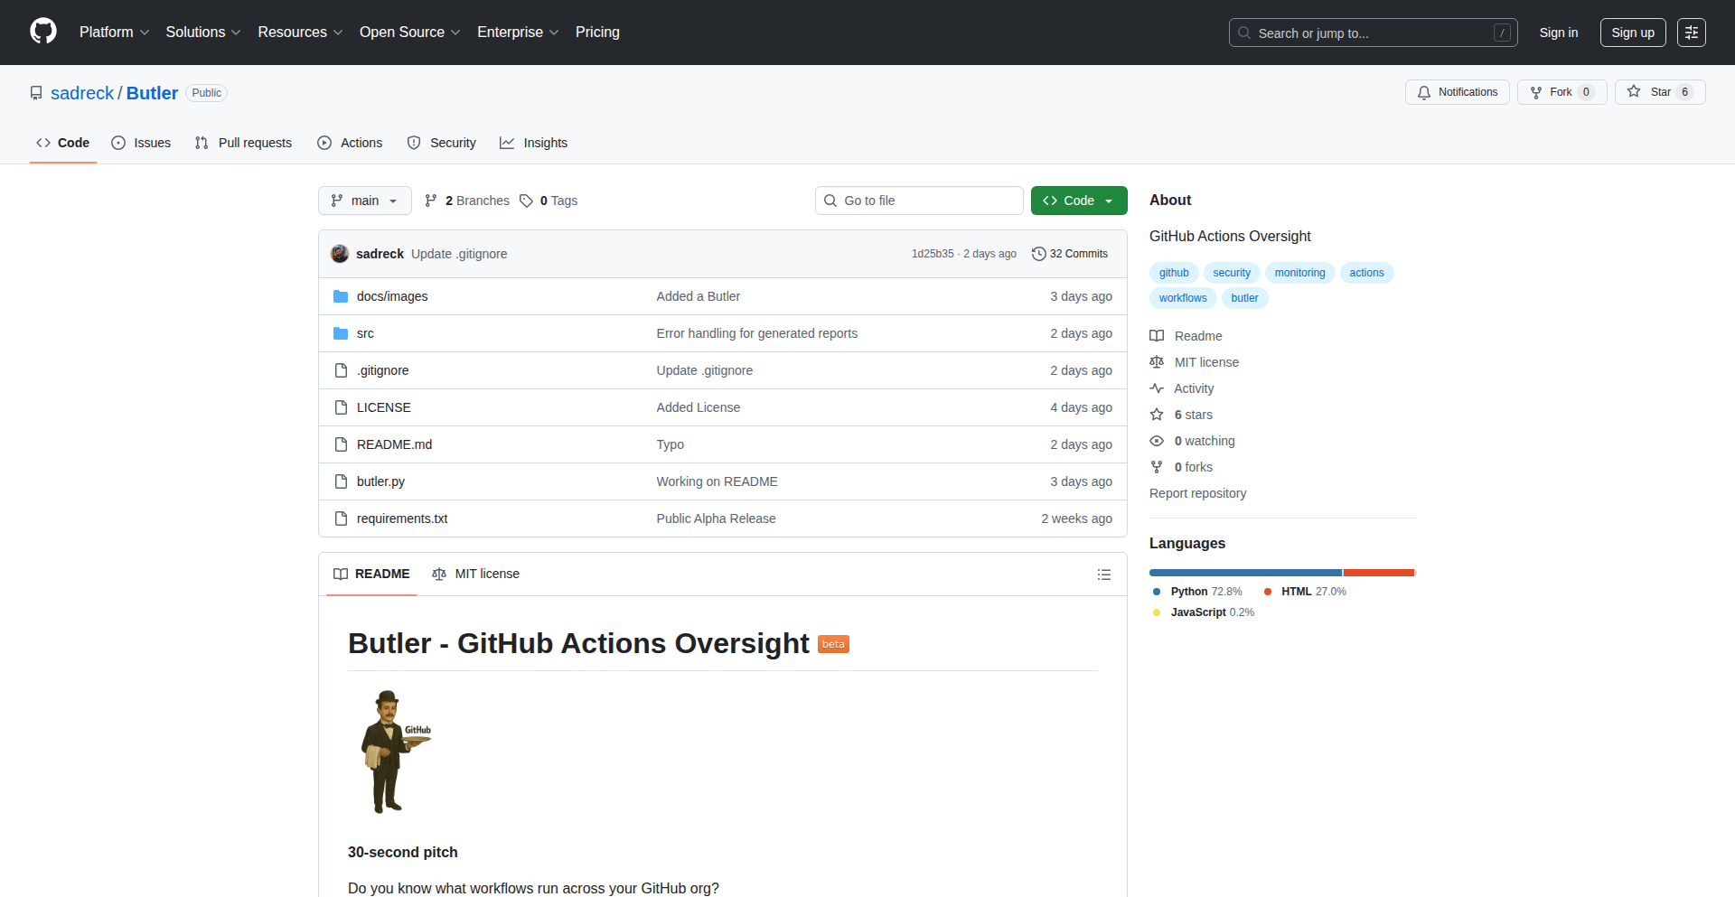Screen dimensions: 1735x897
Task: Open the README outline list icon
Action: point(1103,575)
